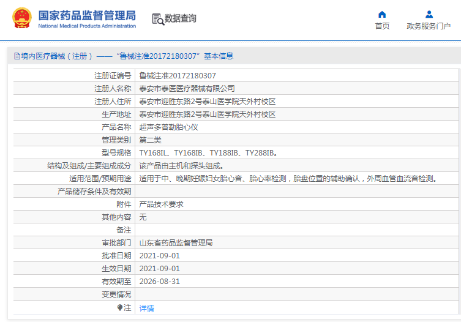Click the 备注 row label
Viewport: 461px width, 322px height.
(124, 230)
